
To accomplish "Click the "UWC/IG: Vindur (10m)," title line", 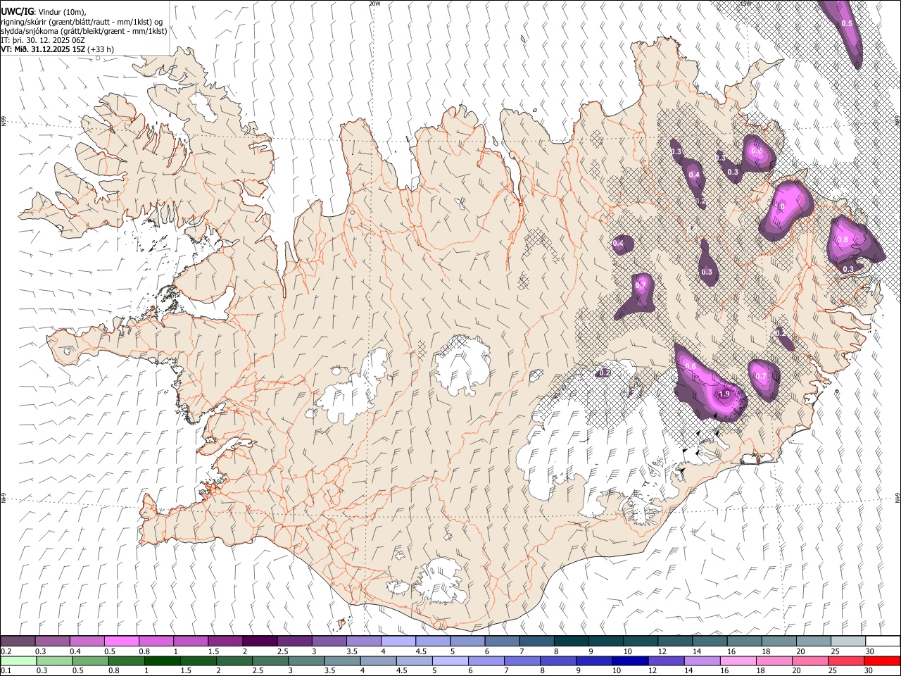I will coord(44,12).
